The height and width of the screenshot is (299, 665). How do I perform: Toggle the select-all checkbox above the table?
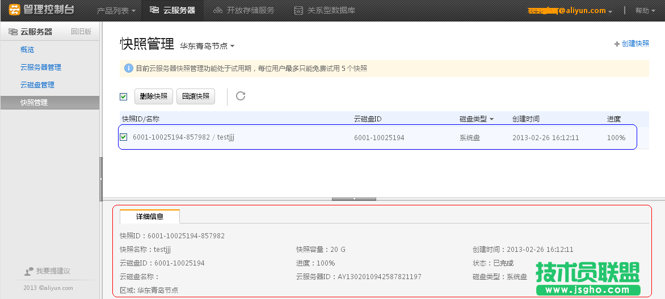(124, 96)
